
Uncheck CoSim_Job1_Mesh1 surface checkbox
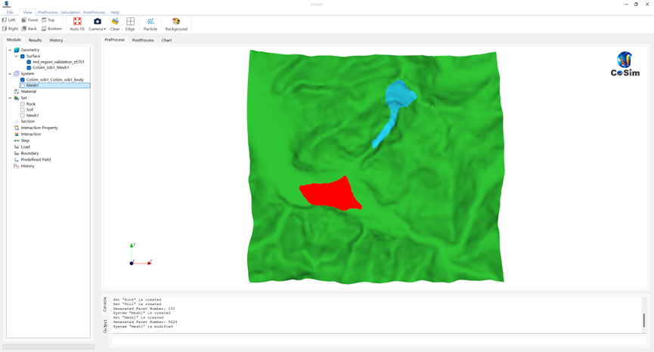click(29, 67)
